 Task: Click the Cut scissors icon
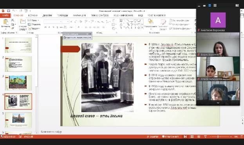coord(13,20)
